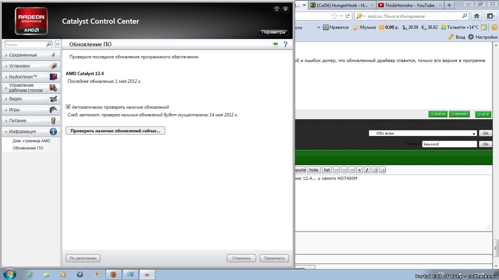Click the green UP button on forum
The height and width of the screenshot is (280, 499).
(483, 114)
